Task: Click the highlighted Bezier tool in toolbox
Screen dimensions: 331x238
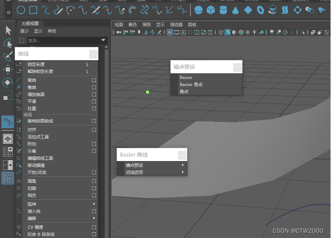Action: coord(8,122)
